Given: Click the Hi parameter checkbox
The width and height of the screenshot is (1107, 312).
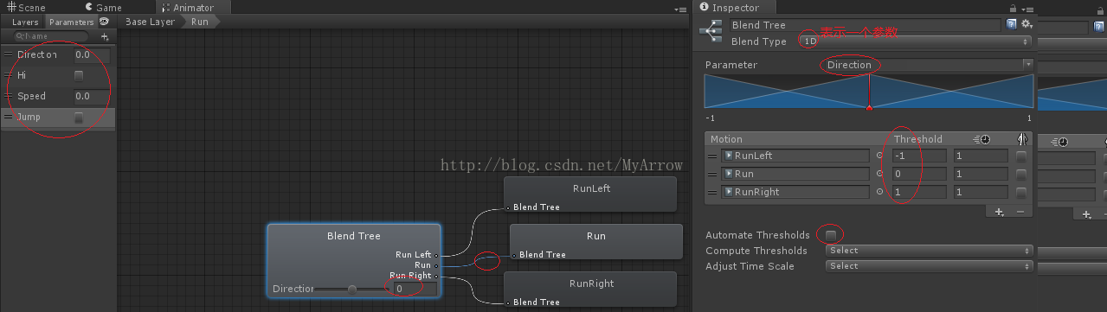Looking at the screenshot, I should 79,75.
